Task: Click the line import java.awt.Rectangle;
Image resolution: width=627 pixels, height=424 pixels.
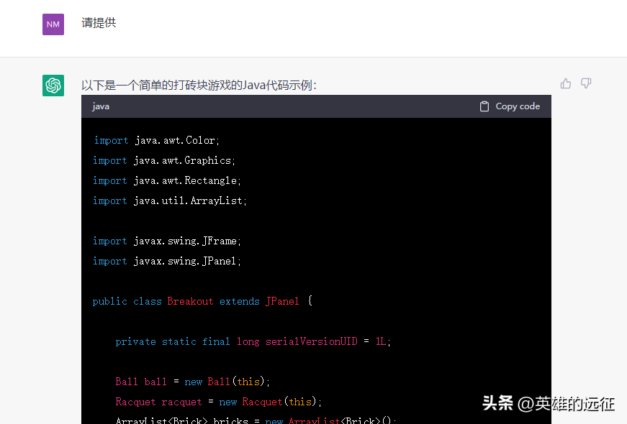Action: click(167, 181)
